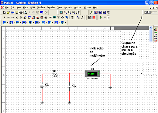Pause the simulation with the pause icon
Image resolution: width=158 pixels, height=113 pixels.
pyautogui.click(x=105, y=18)
